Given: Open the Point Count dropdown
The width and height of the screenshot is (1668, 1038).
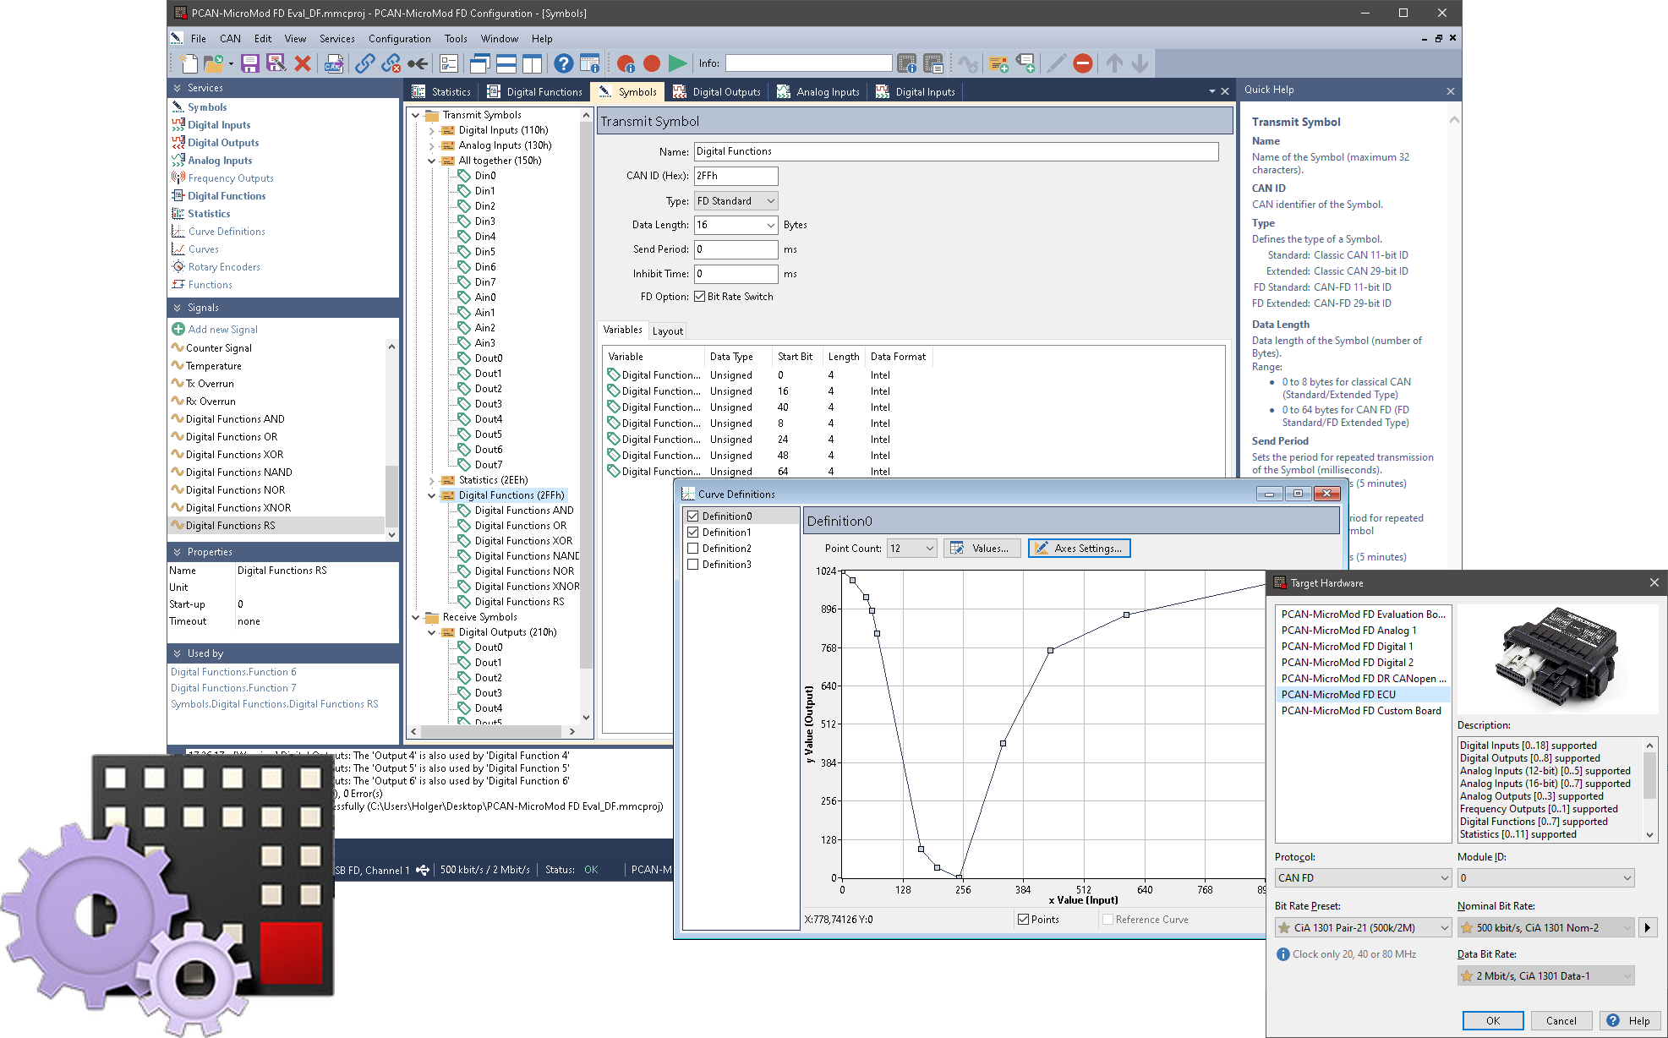Looking at the screenshot, I should [x=911, y=549].
